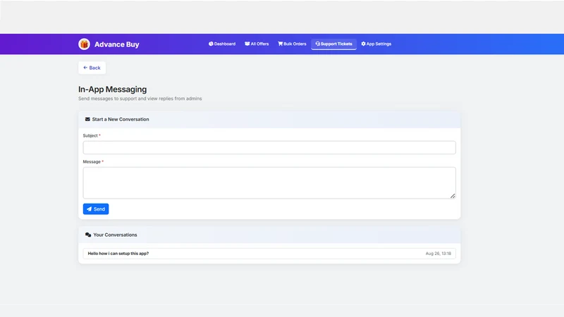The image size is (564, 317).
Task: Click the Support Tickets headset icon
Action: (318, 44)
